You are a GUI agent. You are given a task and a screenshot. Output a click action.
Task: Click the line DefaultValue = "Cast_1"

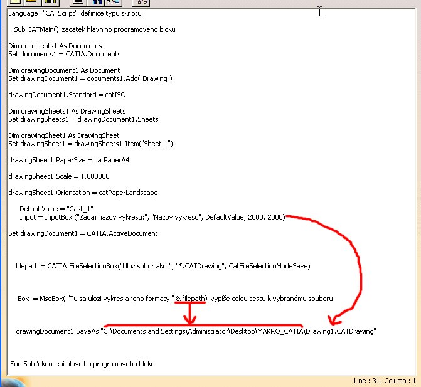(x=56, y=209)
